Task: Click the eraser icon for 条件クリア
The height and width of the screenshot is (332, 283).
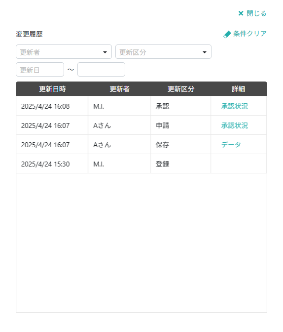Action: (x=227, y=34)
